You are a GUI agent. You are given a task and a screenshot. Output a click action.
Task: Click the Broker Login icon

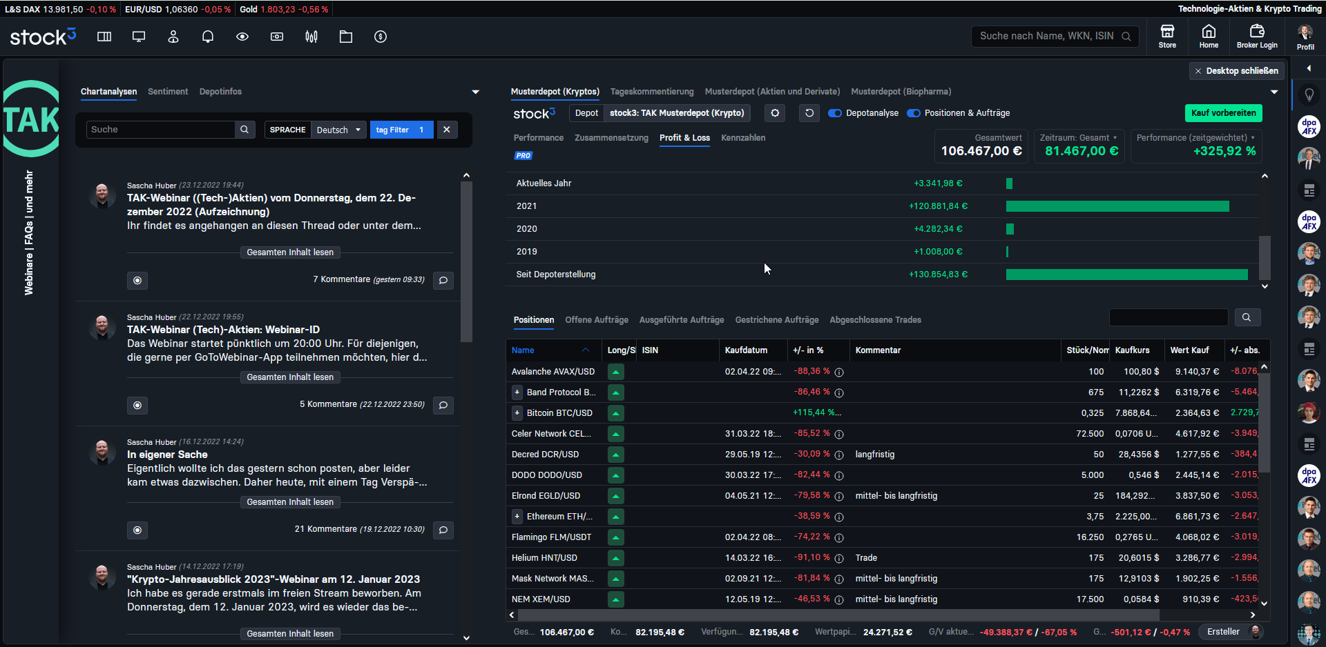[1257, 36]
